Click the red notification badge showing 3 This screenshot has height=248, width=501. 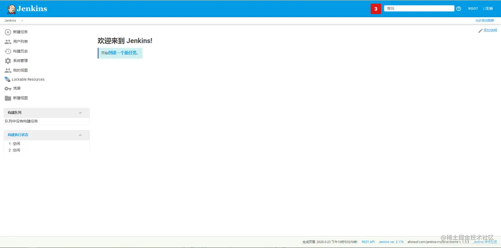376,9
